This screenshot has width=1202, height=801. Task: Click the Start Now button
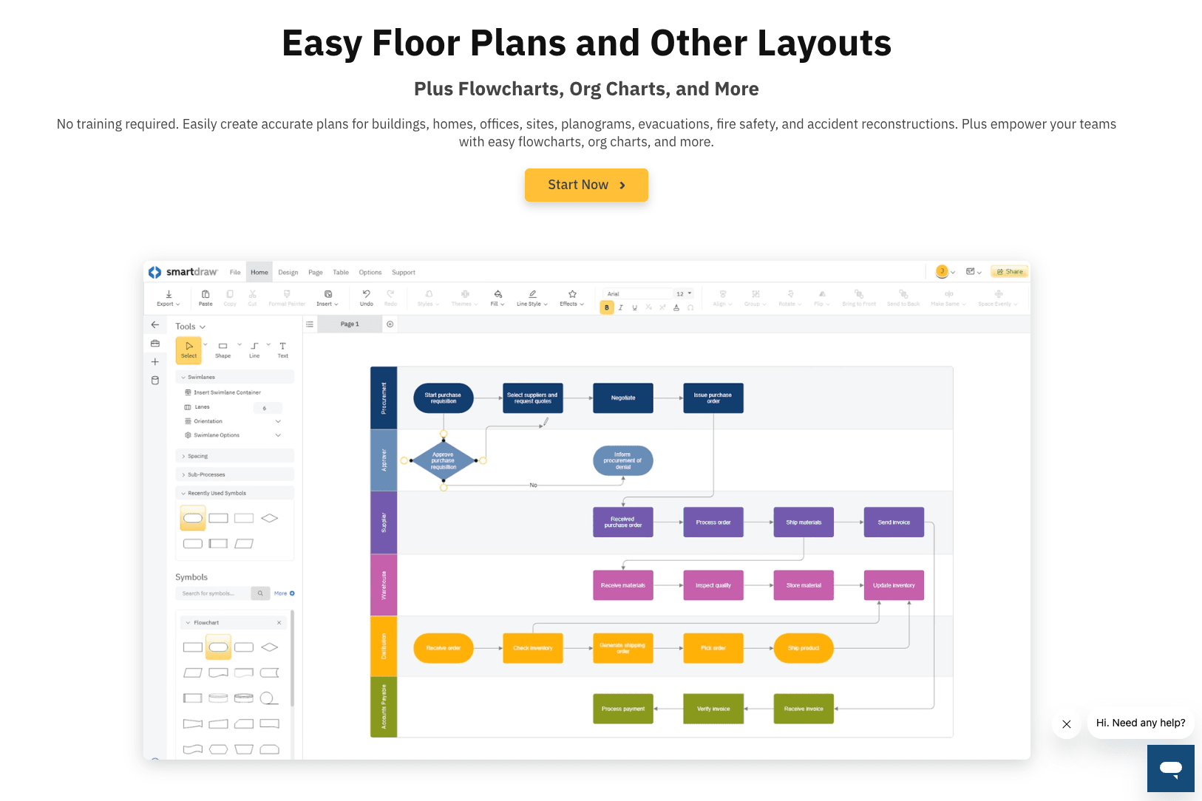tap(586, 185)
